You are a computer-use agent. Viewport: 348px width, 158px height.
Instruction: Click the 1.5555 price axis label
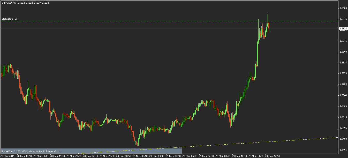[343, 85]
